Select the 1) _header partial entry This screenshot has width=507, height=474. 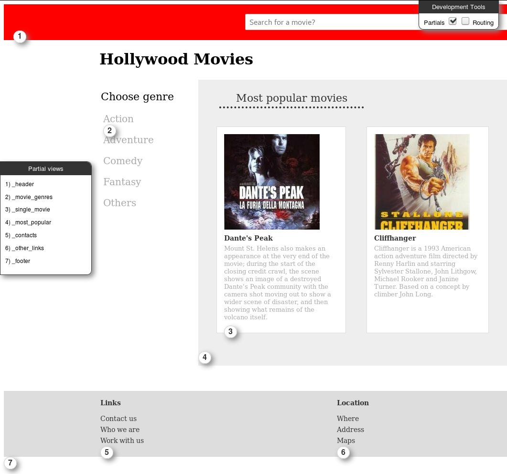(x=20, y=184)
